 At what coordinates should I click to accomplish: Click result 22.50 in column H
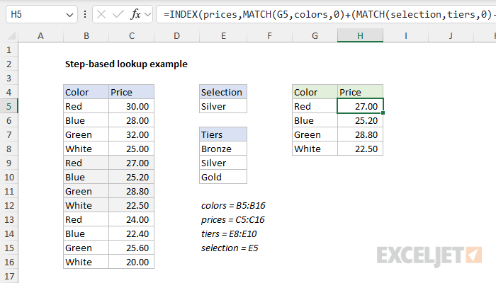360,149
